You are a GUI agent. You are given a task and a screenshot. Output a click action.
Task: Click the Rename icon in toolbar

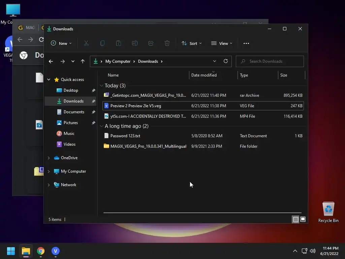(x=135, y=44)
